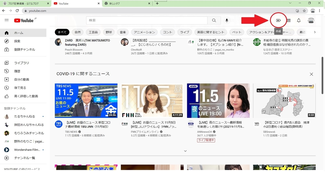Show more category chips with right arrow
This screenshot has width=325, height=172.
[315, 32]
